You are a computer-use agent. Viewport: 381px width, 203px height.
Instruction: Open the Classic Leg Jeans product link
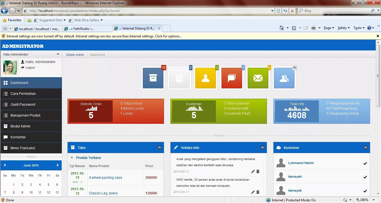103,193
